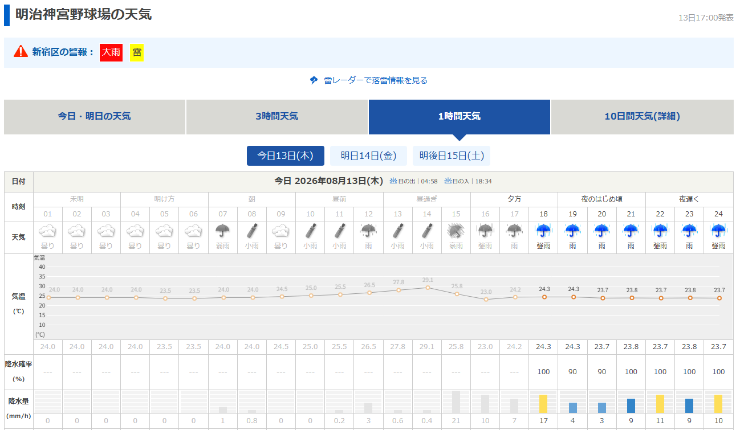
Task: Click the blue umbrella icon for hour 20
Action: [x=602, y=231]
